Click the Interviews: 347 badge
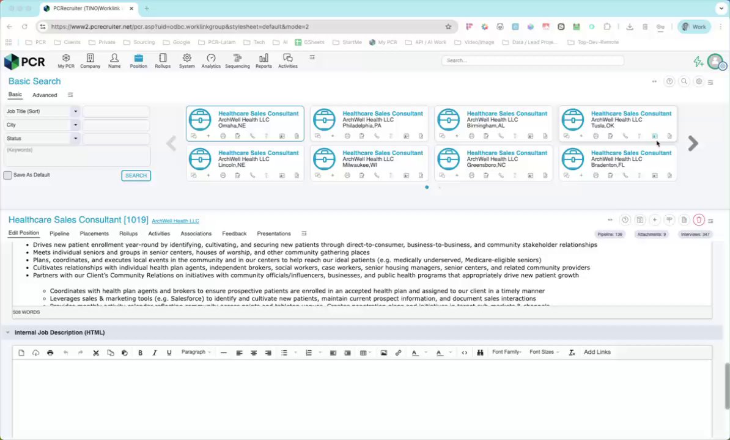 coord(695,235)
